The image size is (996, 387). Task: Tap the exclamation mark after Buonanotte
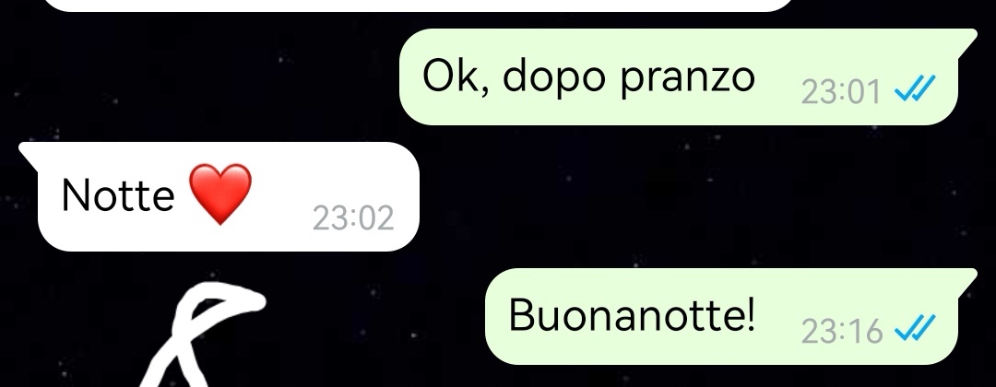point(752,315)
